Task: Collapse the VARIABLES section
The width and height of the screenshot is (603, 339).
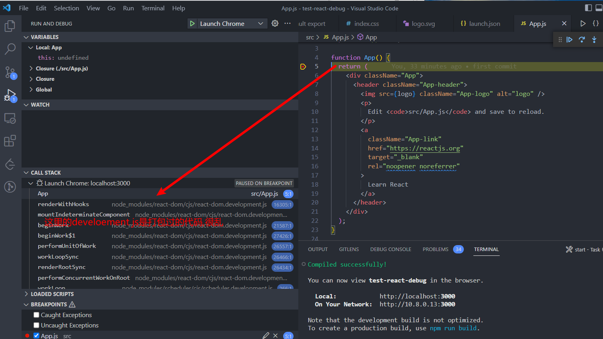Action: coord(160,37)
